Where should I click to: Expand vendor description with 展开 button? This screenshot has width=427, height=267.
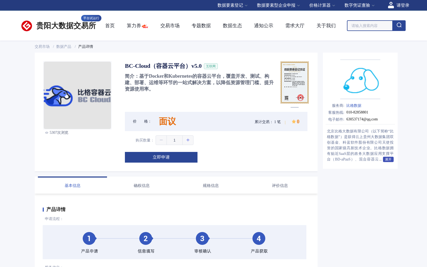[x=388, y=159]
